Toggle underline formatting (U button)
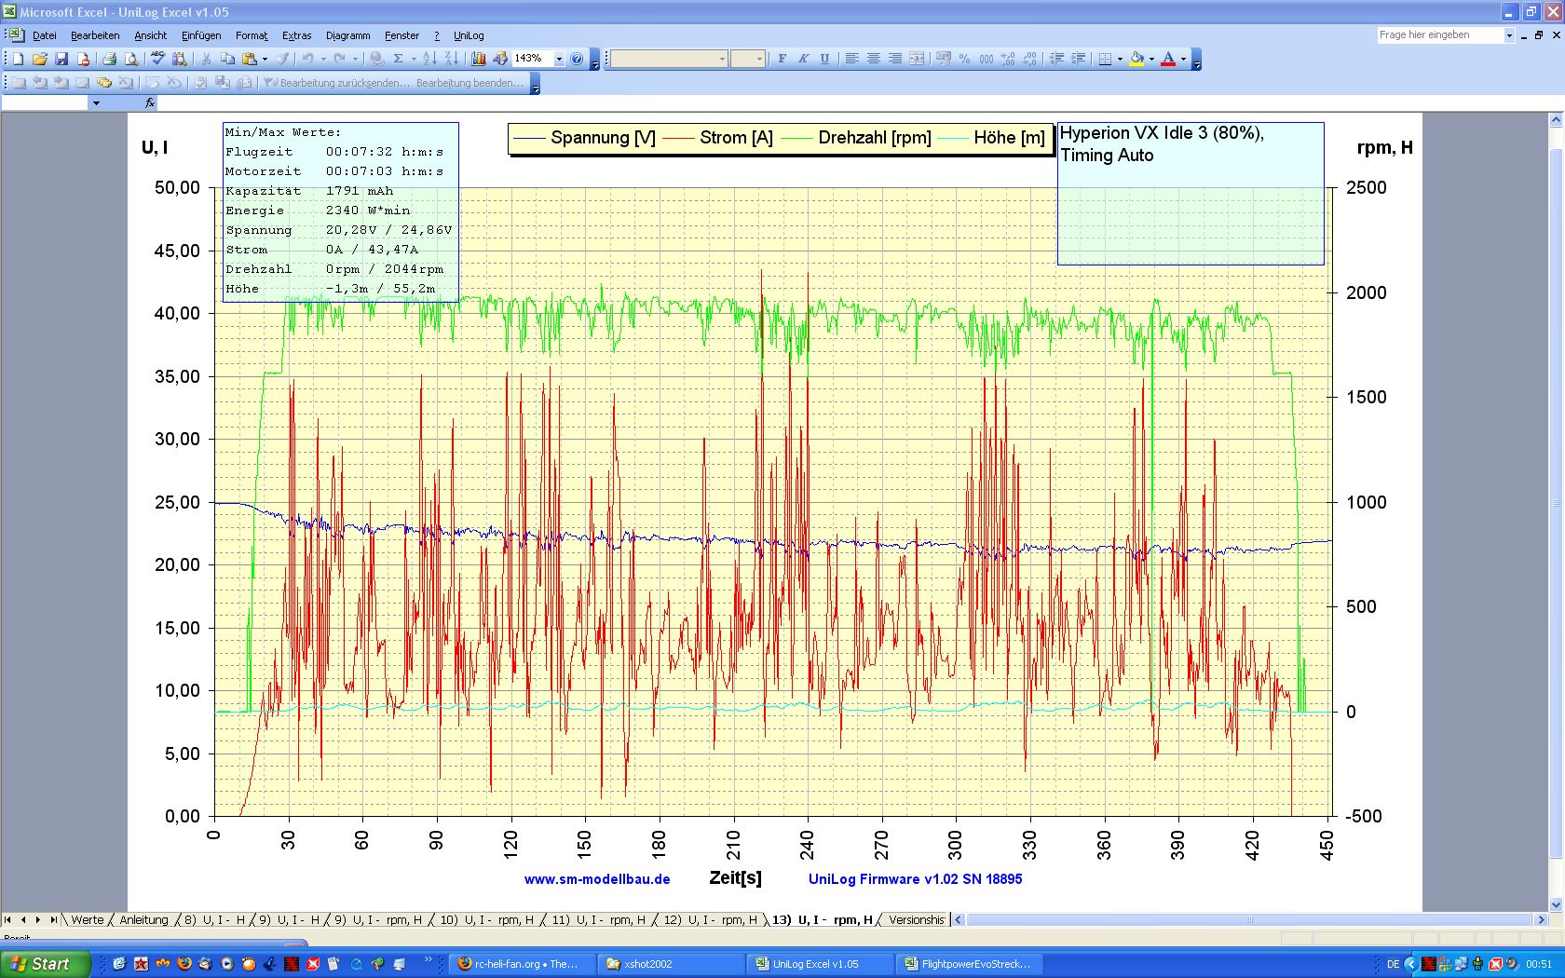 pos(824,59)
